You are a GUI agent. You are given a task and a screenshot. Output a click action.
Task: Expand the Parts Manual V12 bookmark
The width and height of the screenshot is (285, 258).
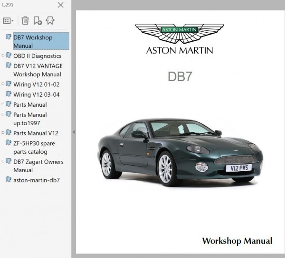(3, 132)
